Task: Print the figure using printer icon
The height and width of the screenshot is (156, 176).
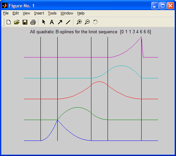Action: (x=33, y=22)
